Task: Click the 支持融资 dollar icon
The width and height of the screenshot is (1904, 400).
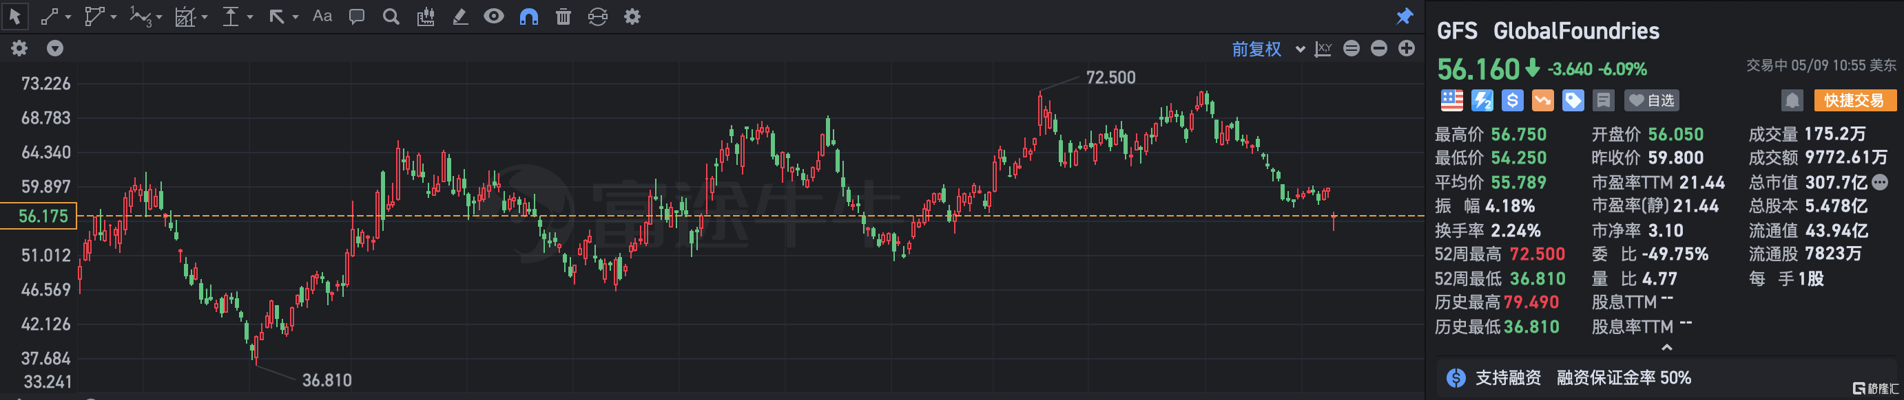Action: click(1456, 378)
